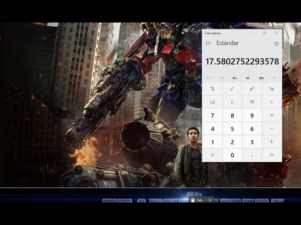Screen dimensions: 301x225
Task: Click the square root key
Action: click(x=232, y=89)
